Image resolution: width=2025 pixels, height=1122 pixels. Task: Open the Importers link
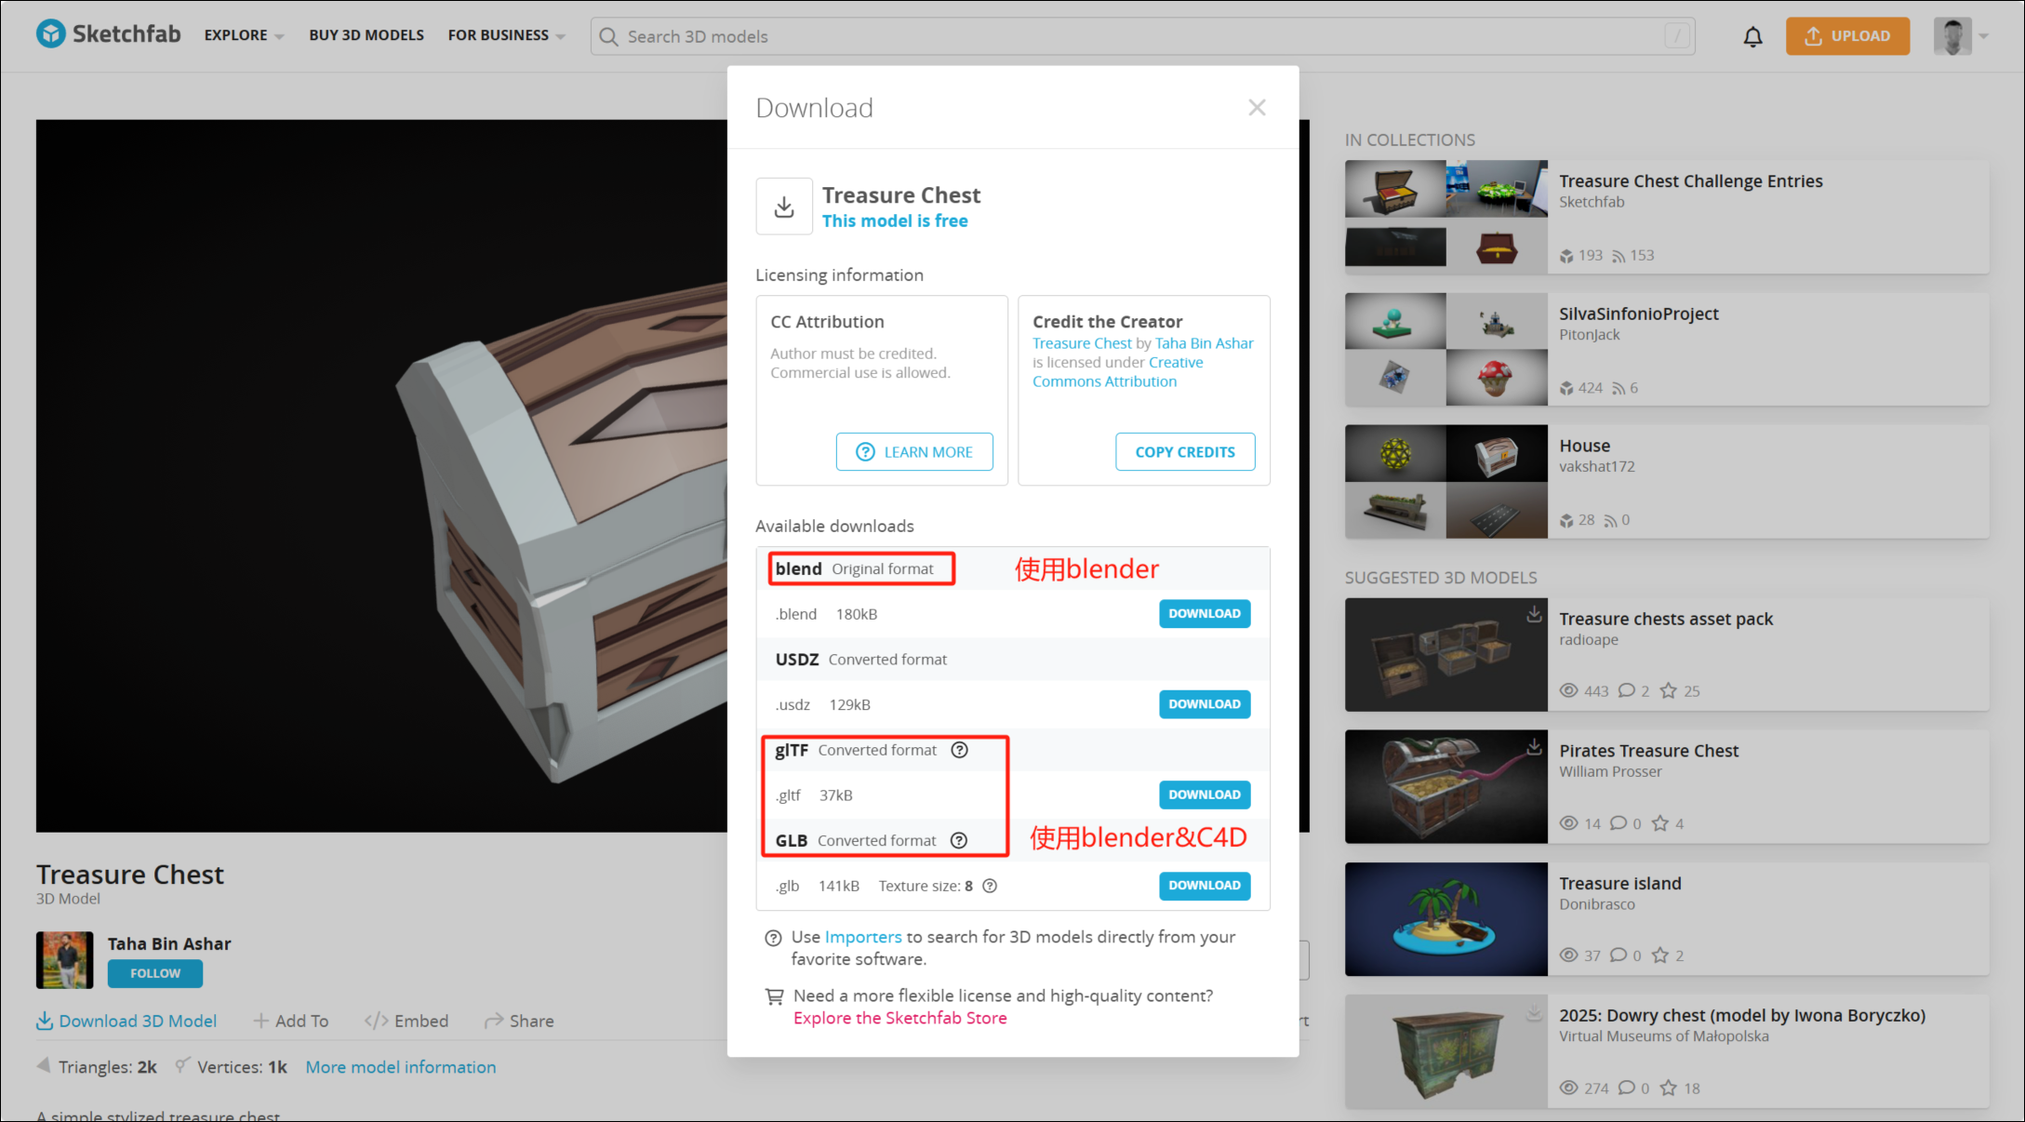862,937
